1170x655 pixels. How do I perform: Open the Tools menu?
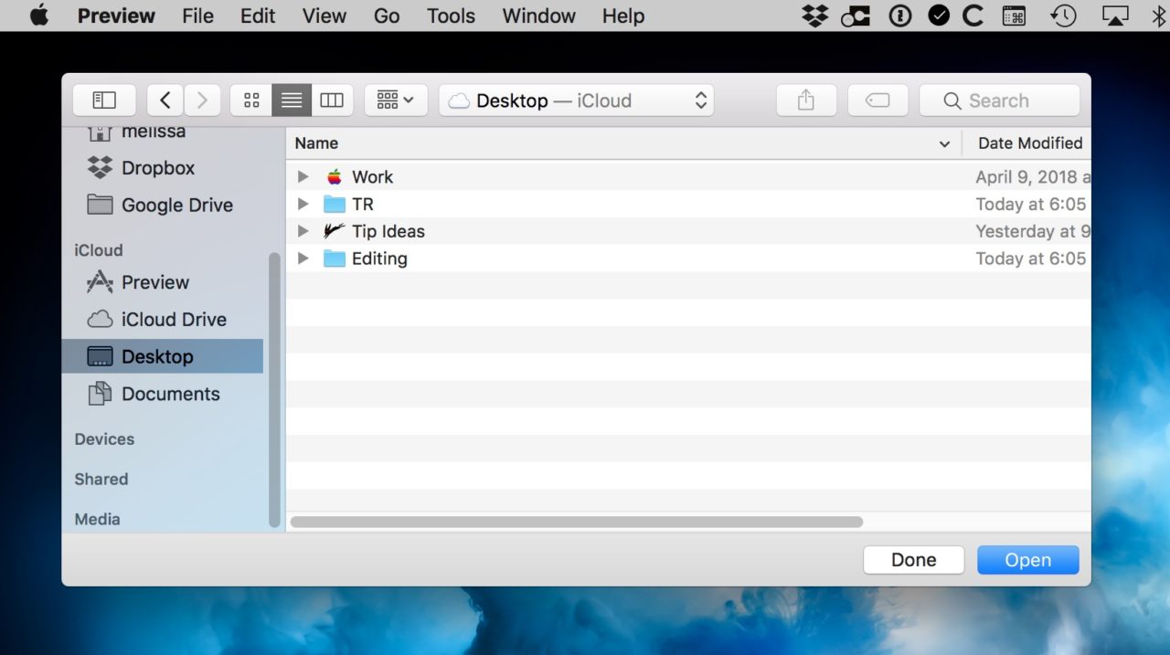(x=451, y=16)
